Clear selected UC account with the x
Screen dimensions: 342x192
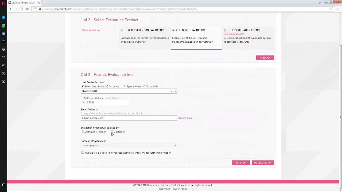(172, 91)
